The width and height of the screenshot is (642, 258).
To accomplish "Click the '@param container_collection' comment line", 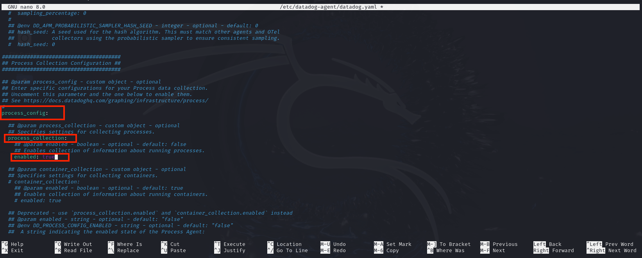I will coord(97,169).
